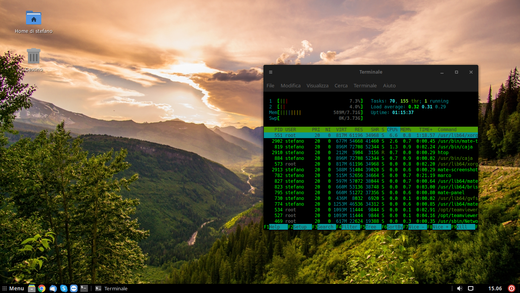Select the mate-panel process row

pos(371,193)
